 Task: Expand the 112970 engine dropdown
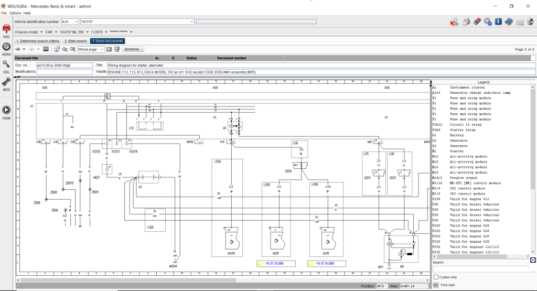click(x=106, y=32)
